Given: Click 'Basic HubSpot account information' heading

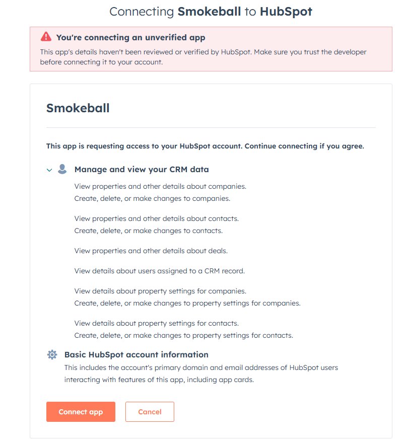Looking at the screenshot, I should pyautogui.click(x=136, y=355).
